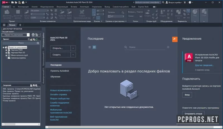This screenshot has width=223, height=129.
Task: Click the settings gear beside the recent files search
Action: [168, 47]
